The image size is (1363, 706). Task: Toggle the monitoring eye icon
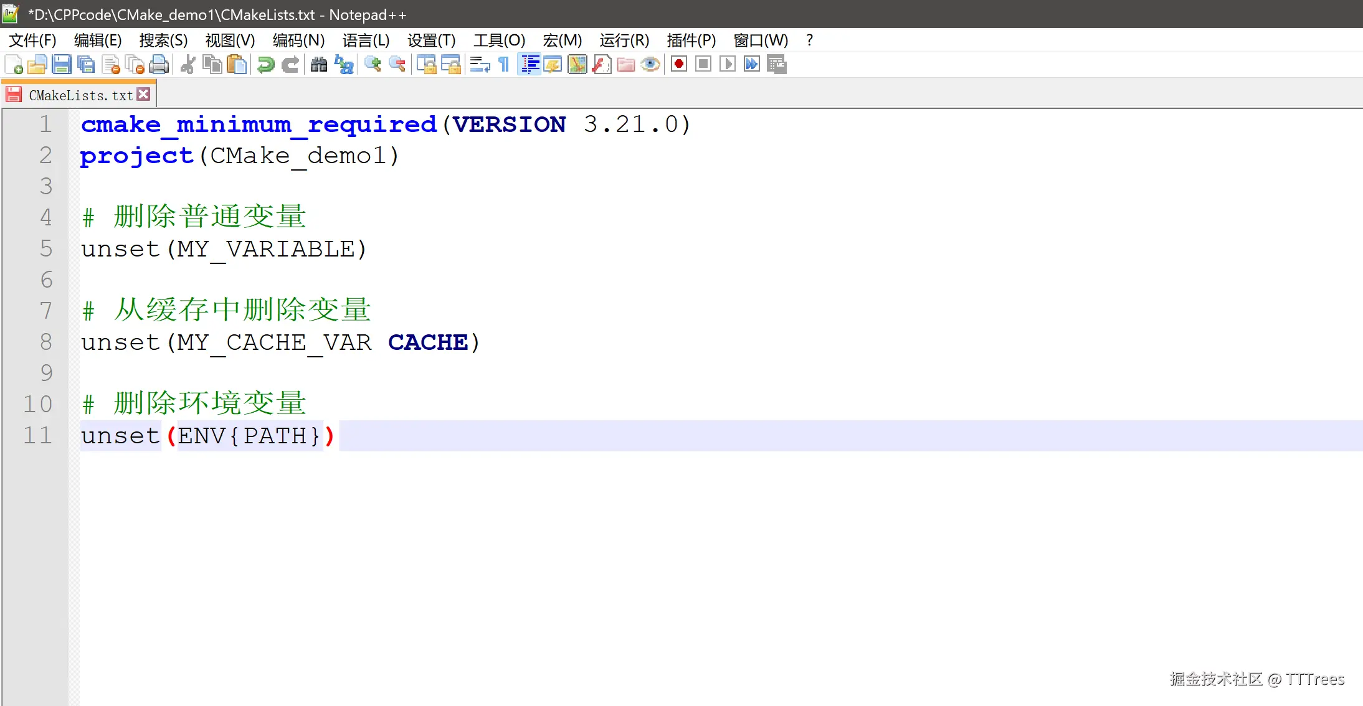click(x=650, y=64)
